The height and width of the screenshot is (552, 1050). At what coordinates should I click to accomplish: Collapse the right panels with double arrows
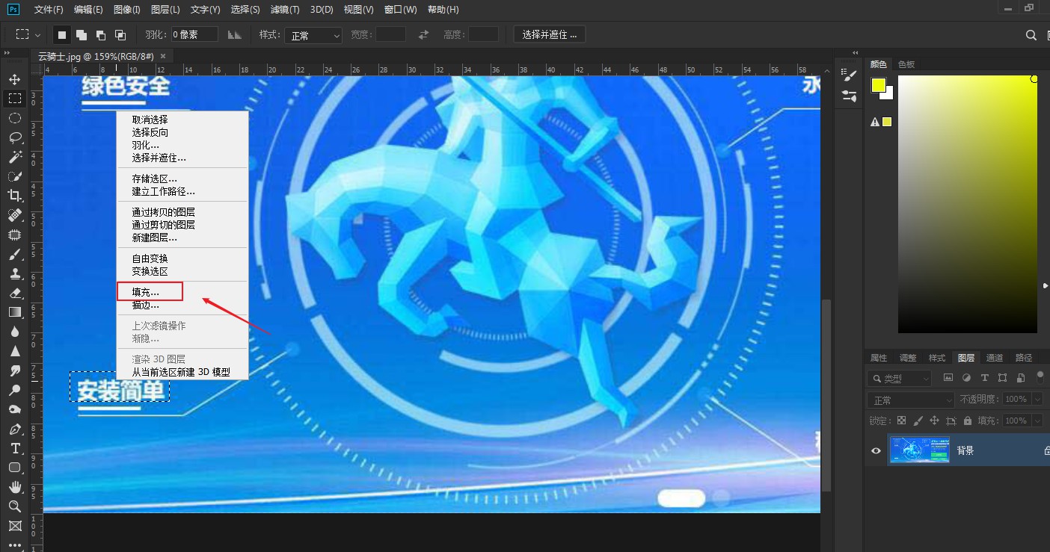(x=856, y=52)
